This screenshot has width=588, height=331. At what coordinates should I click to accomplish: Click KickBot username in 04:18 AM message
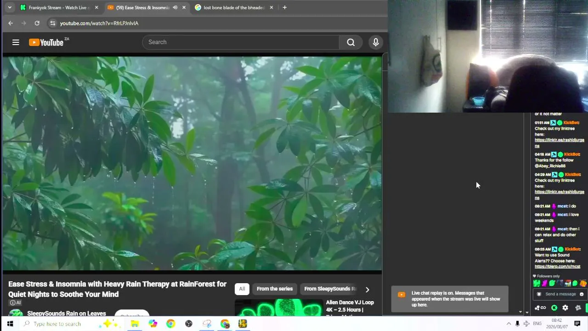(x=571, y=154)
